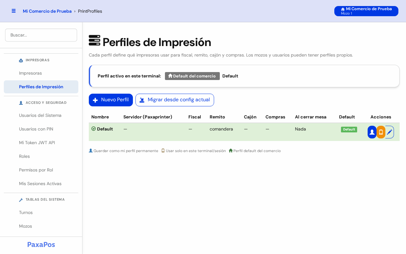Click the printer icon in the Impresoras header
Viewport: 406px width, 254px height.
pos(21,60)
